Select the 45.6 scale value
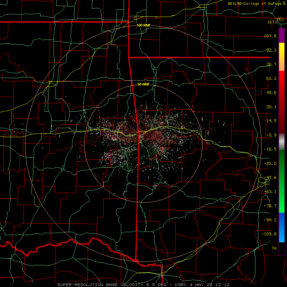This screenshot has width=287, height=287. coord(271,92)
